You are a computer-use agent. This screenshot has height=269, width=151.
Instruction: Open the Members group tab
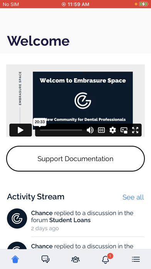[x=75, y=259]
